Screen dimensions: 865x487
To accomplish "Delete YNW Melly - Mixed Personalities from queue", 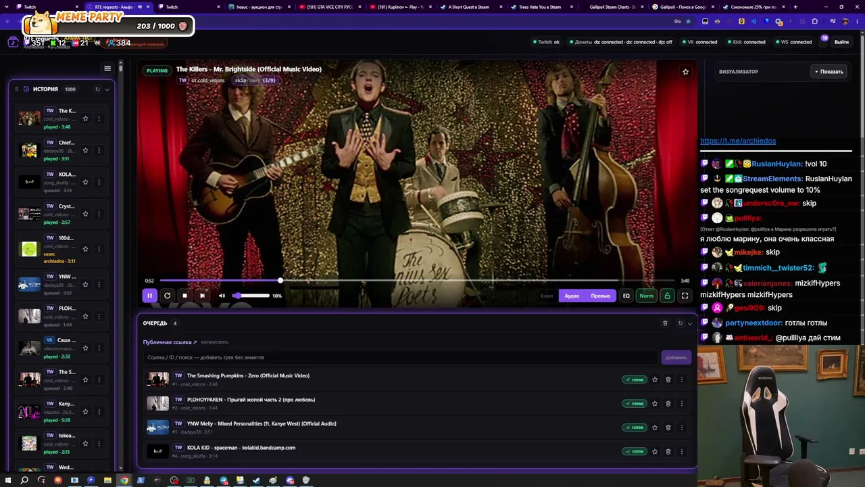I will [668, 427].
